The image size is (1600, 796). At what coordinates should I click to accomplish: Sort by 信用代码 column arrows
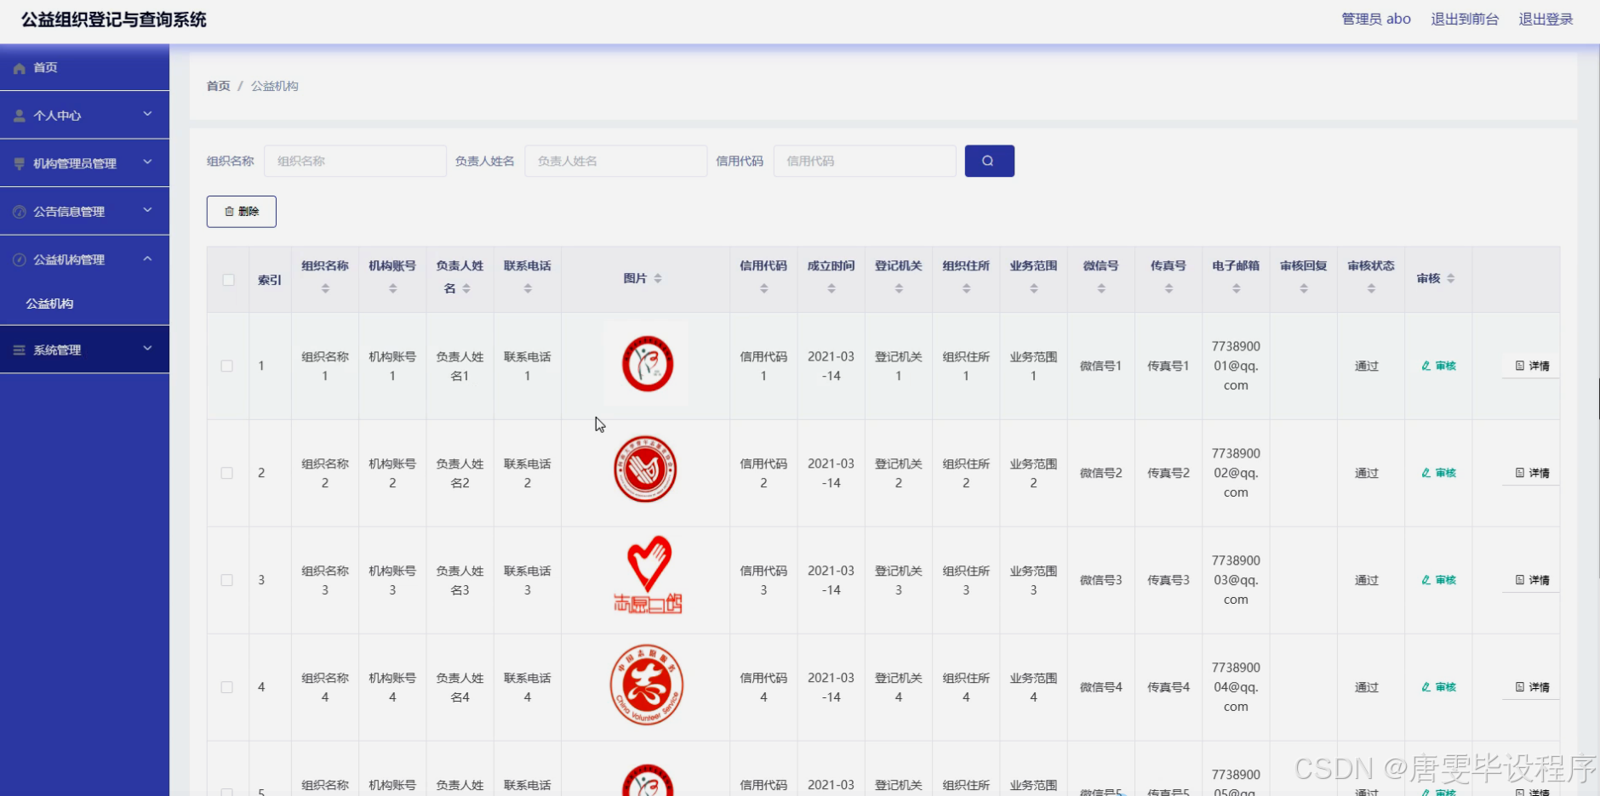point(763,289)
